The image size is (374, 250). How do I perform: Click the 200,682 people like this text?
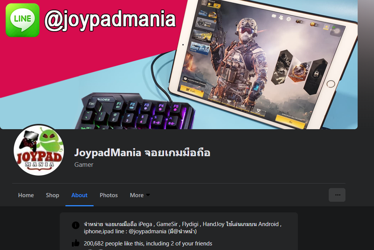(x=148, y=244)
